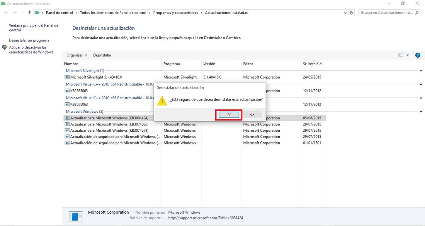Open Panel de control breadcrumb
The width and height of the screenshot is (425, 226).
coord(59,13)
